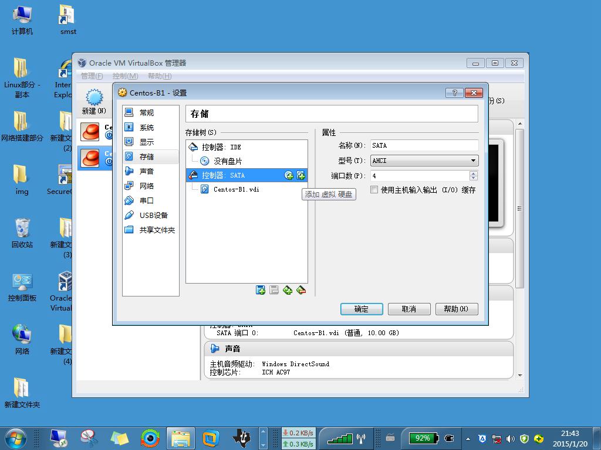Select first CentOS VM in manager list
The width and height of the screenshot is (601, 450).
pyautogui.click(x=95, y=132)
